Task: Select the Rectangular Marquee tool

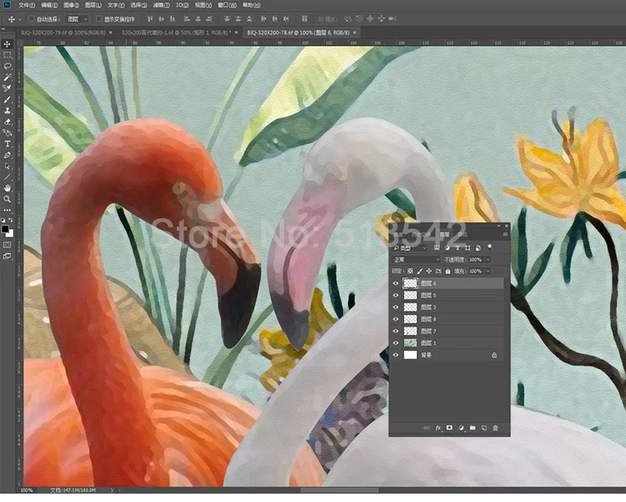Action: click(8, 55)
